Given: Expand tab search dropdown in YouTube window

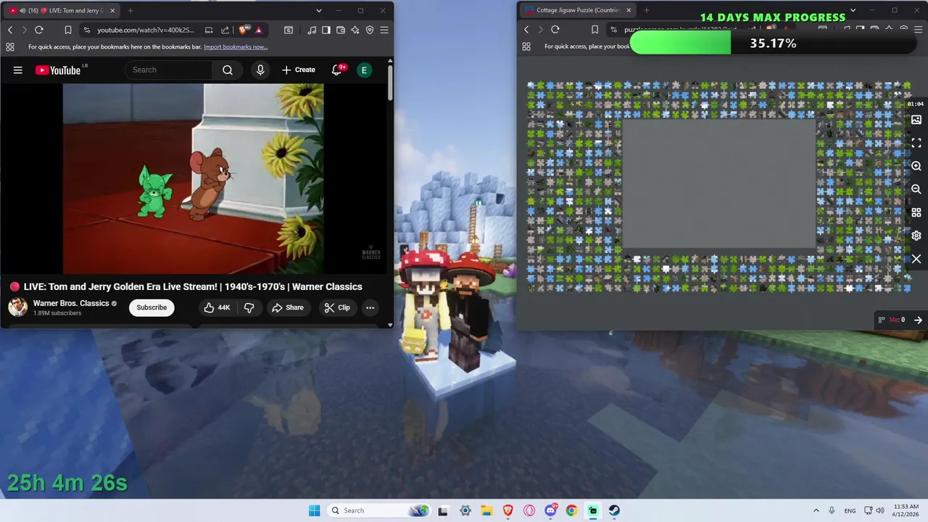Looking at the screenshot, I should point(318,10).
